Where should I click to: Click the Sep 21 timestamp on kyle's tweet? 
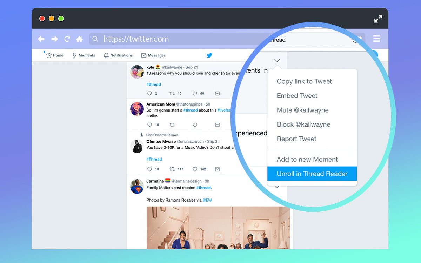(x=192, y=67)
